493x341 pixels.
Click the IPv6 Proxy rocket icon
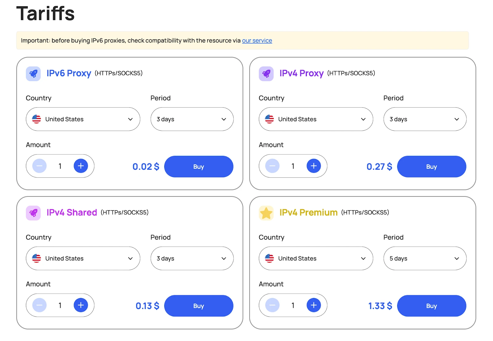(x=33, y=74)
